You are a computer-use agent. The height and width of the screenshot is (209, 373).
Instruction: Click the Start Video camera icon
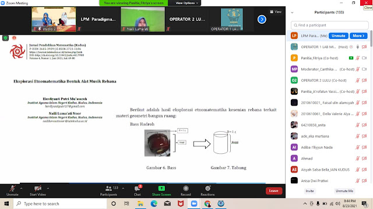(37, 189)
